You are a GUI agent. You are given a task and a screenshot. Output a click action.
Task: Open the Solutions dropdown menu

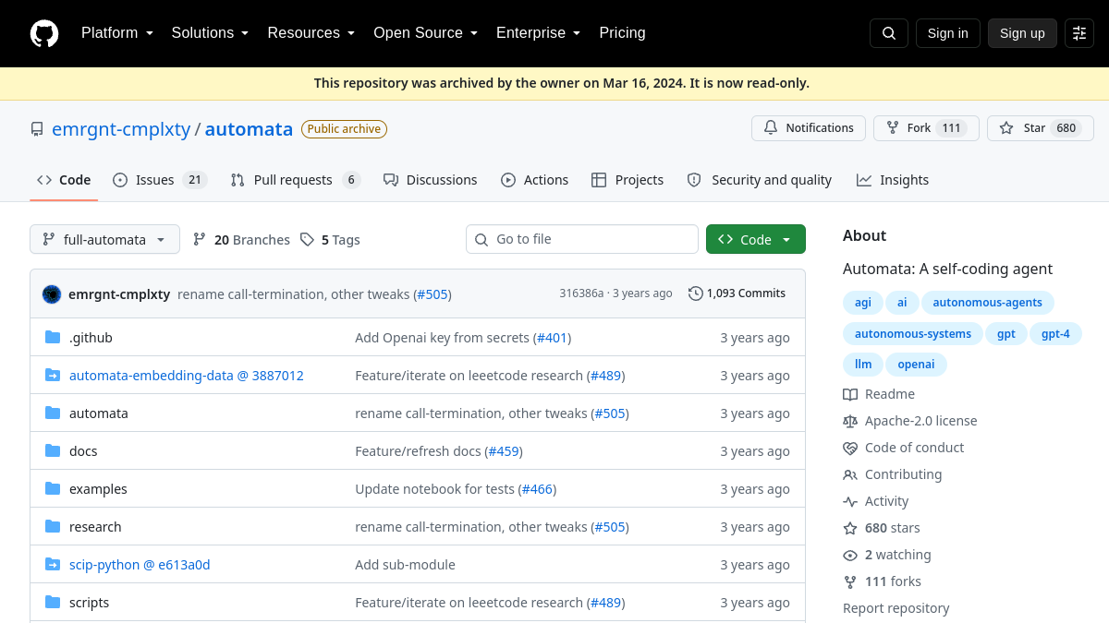coord(210,33)
